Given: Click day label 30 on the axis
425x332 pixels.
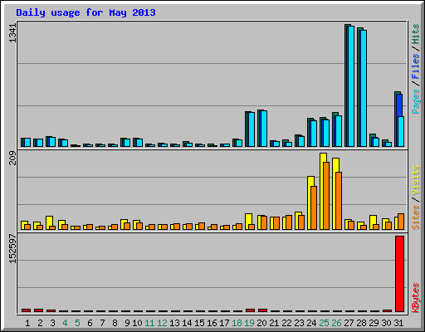Looking at the screenshot, I should [387, 323].
